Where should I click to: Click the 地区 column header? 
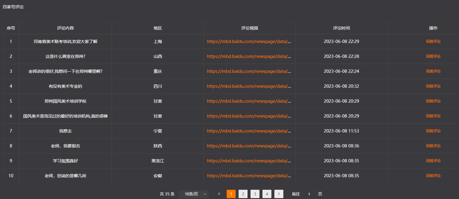coord(158,28)
